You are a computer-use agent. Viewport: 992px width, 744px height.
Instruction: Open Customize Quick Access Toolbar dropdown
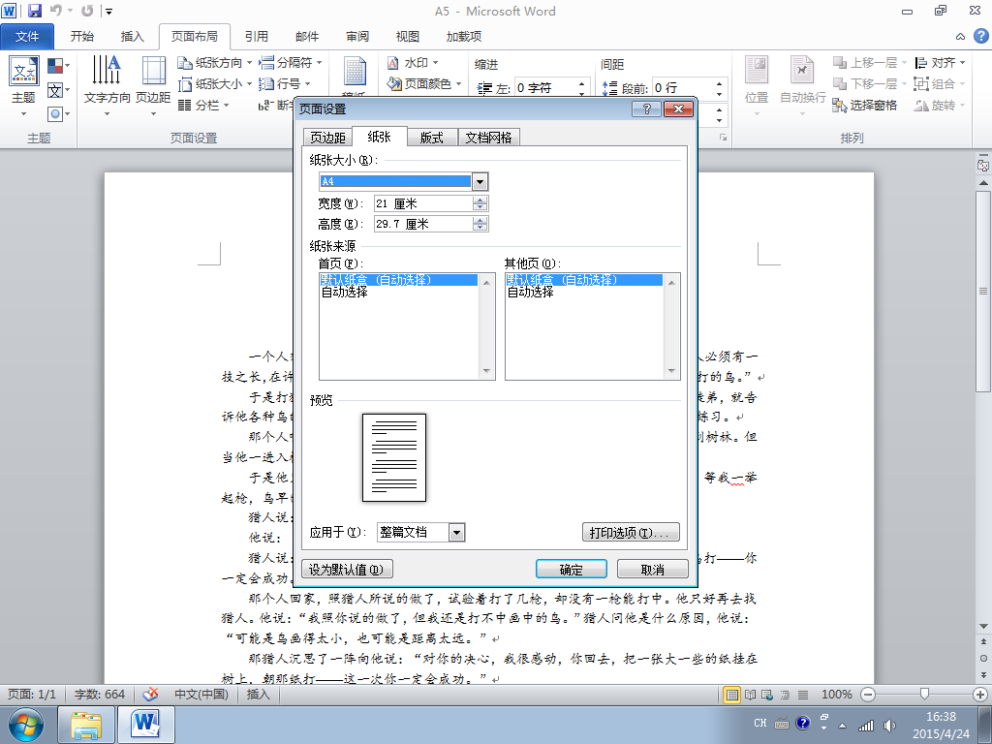click(x=109, y=11)
